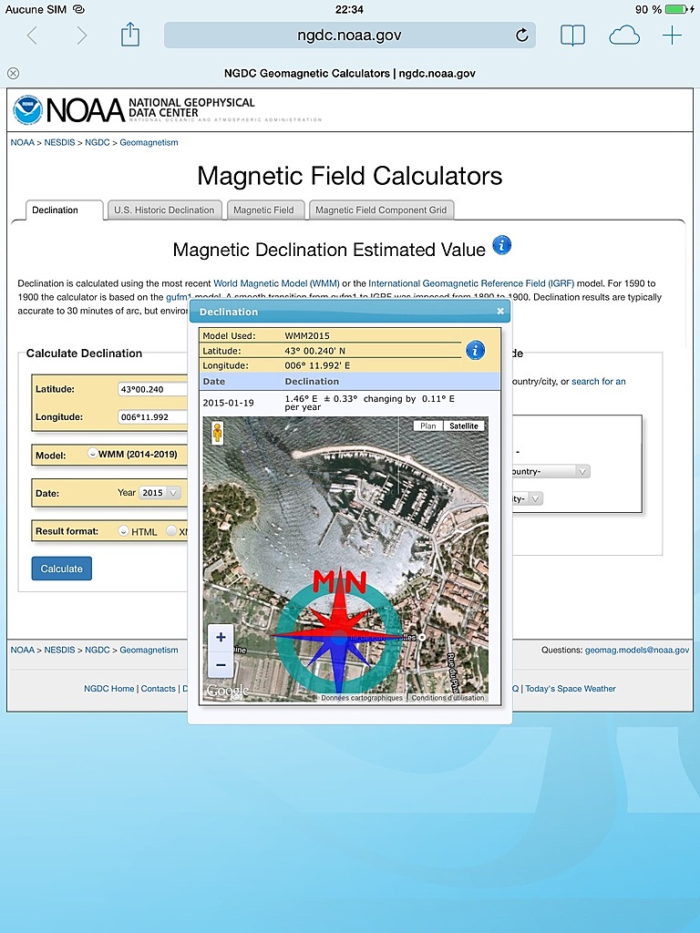The width and height of the screenshot is (700, 933).
Task: Click the Google logo on map
Action: [227, 691]
